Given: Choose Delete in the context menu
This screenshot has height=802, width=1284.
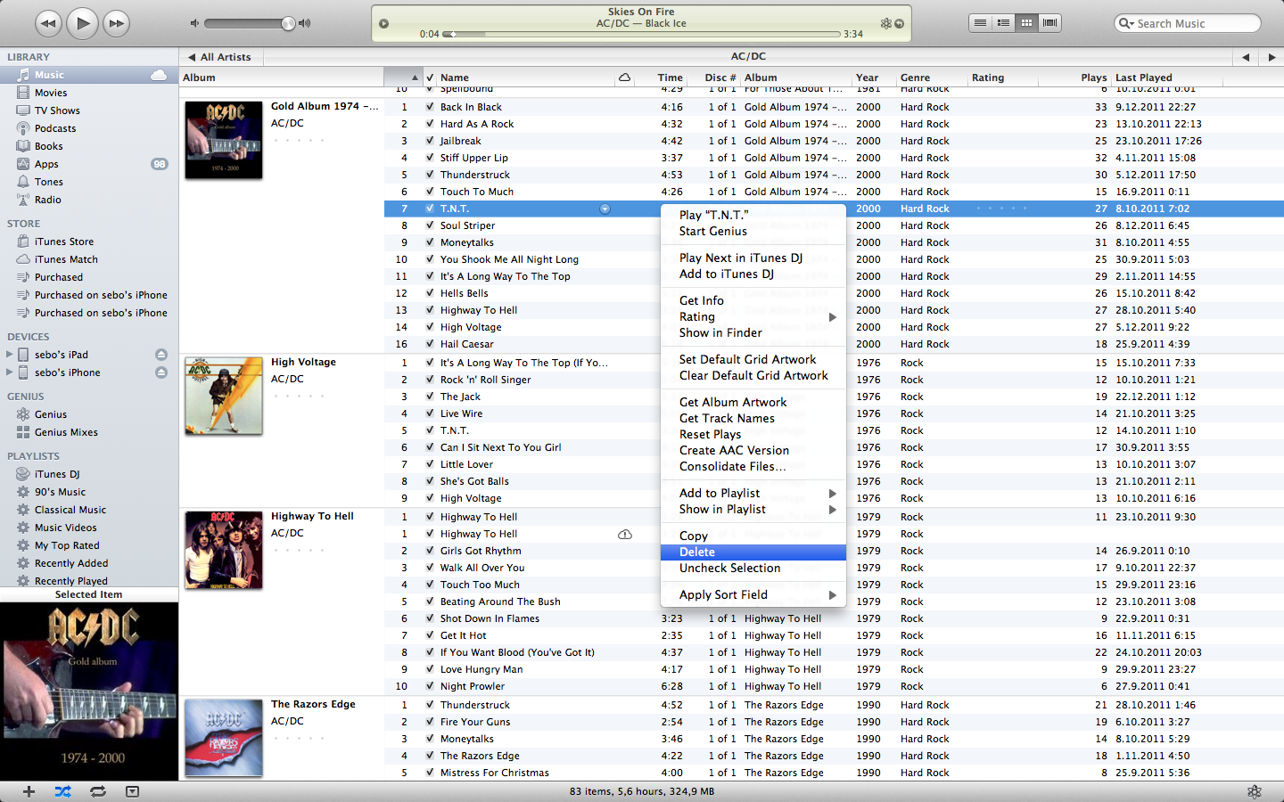Looking at the screenshot, I should point(753,552).
